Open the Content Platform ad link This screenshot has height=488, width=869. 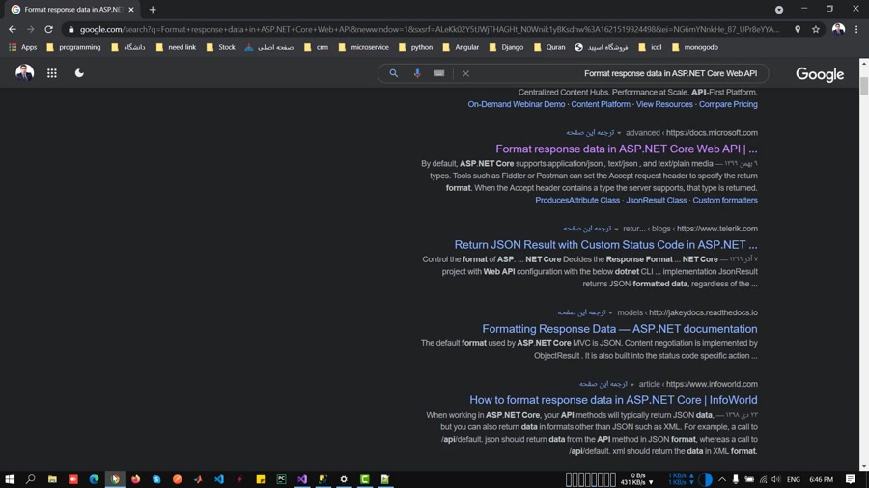coord(601,104)
